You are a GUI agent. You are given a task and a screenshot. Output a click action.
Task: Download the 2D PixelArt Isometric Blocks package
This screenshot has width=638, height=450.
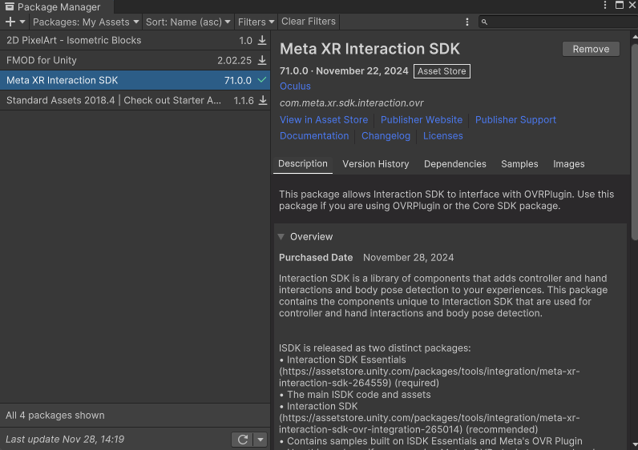[x=262, y=40]
